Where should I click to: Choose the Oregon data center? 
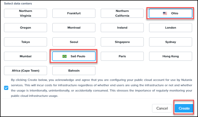click(x=26, y=28)
